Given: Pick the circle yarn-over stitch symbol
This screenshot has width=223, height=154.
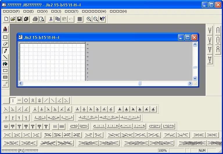Looking at the screenshot, I should click(x=26, y=101).
